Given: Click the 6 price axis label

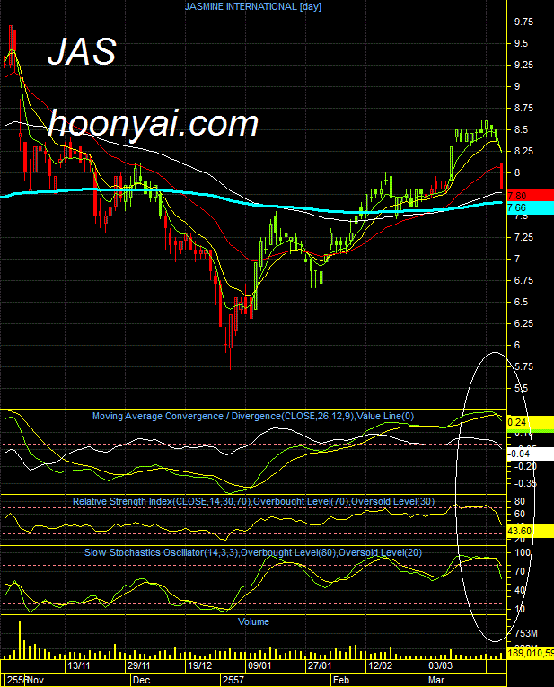Looking at the screenshot, I should click(517, 345).
